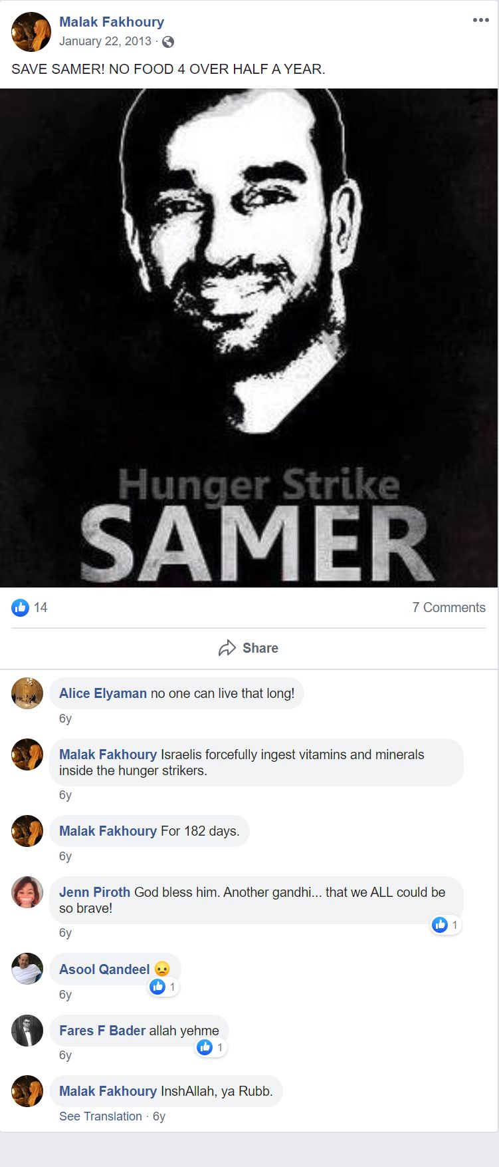Click See Translation under the last comment

tap(100, 1116)
